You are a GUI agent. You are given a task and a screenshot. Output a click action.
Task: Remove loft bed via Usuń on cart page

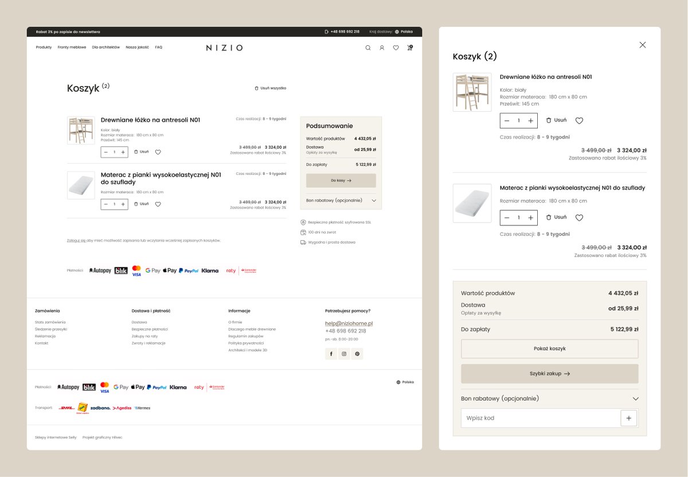coord(141,152)
